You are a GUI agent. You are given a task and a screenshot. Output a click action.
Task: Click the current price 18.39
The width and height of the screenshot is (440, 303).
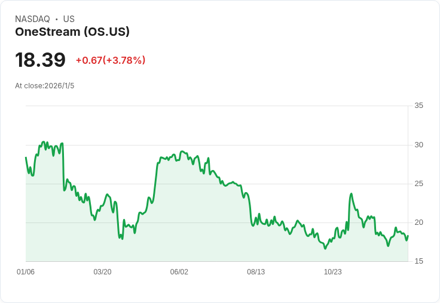coord(40,60)
